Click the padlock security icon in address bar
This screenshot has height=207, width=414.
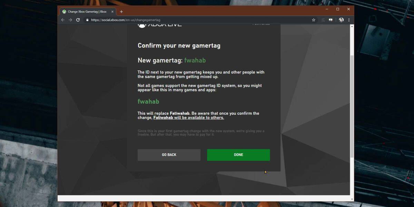87,20
